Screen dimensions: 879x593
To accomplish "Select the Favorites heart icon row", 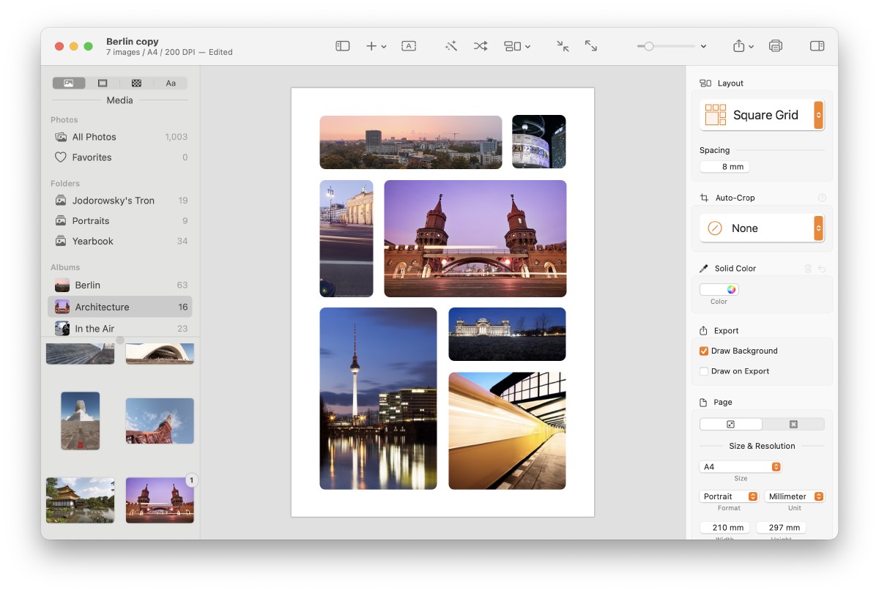I will click(120, 157).
